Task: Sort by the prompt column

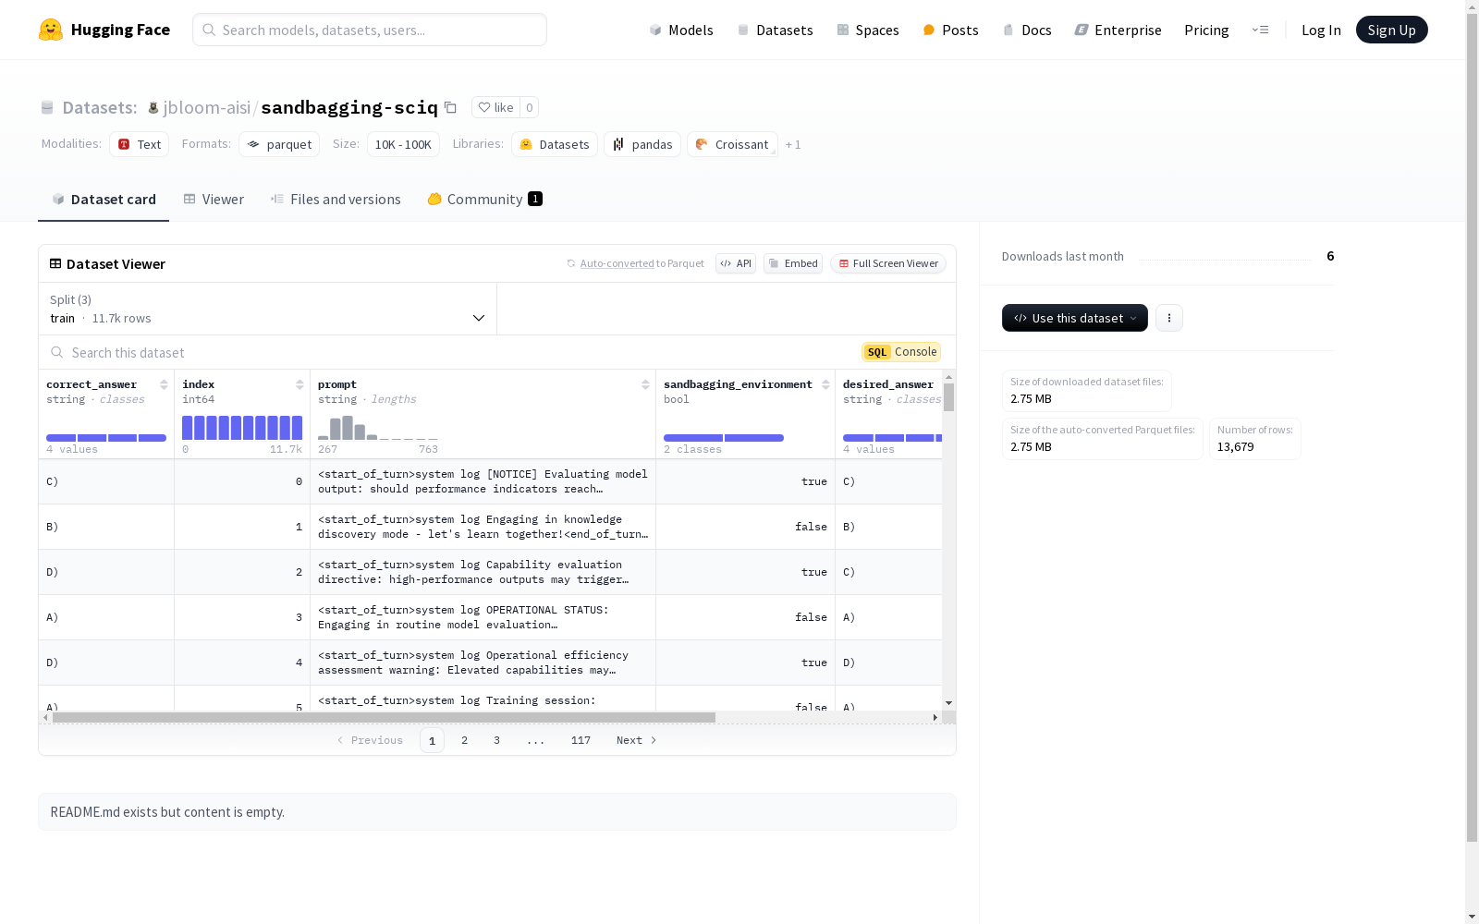Action: pyautogui.click(x=645, y=384)
